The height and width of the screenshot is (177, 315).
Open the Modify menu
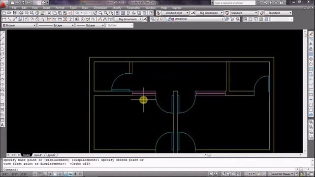pos(117,8)
